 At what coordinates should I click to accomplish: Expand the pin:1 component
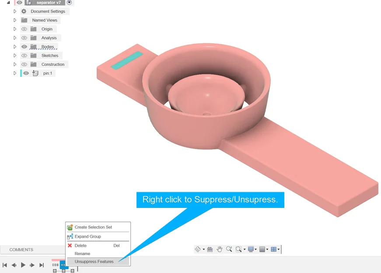point(14,73)
